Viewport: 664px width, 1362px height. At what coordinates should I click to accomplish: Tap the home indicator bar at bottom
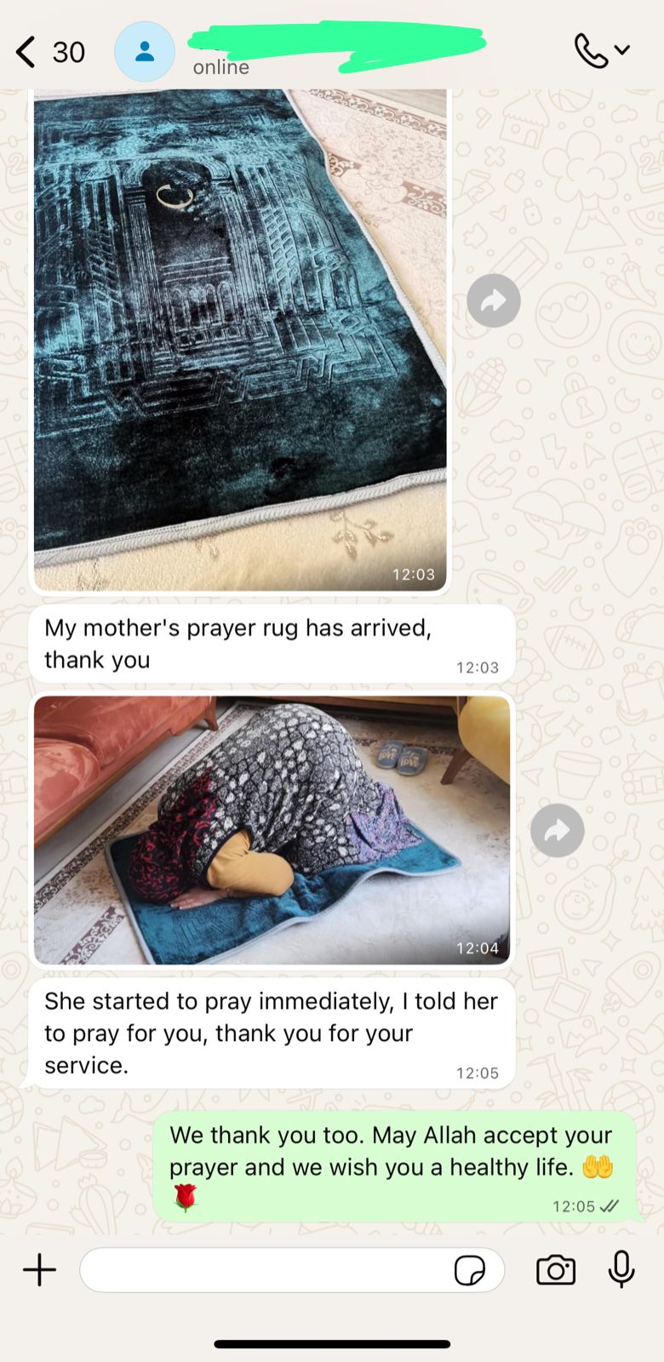coord(332,1344)
